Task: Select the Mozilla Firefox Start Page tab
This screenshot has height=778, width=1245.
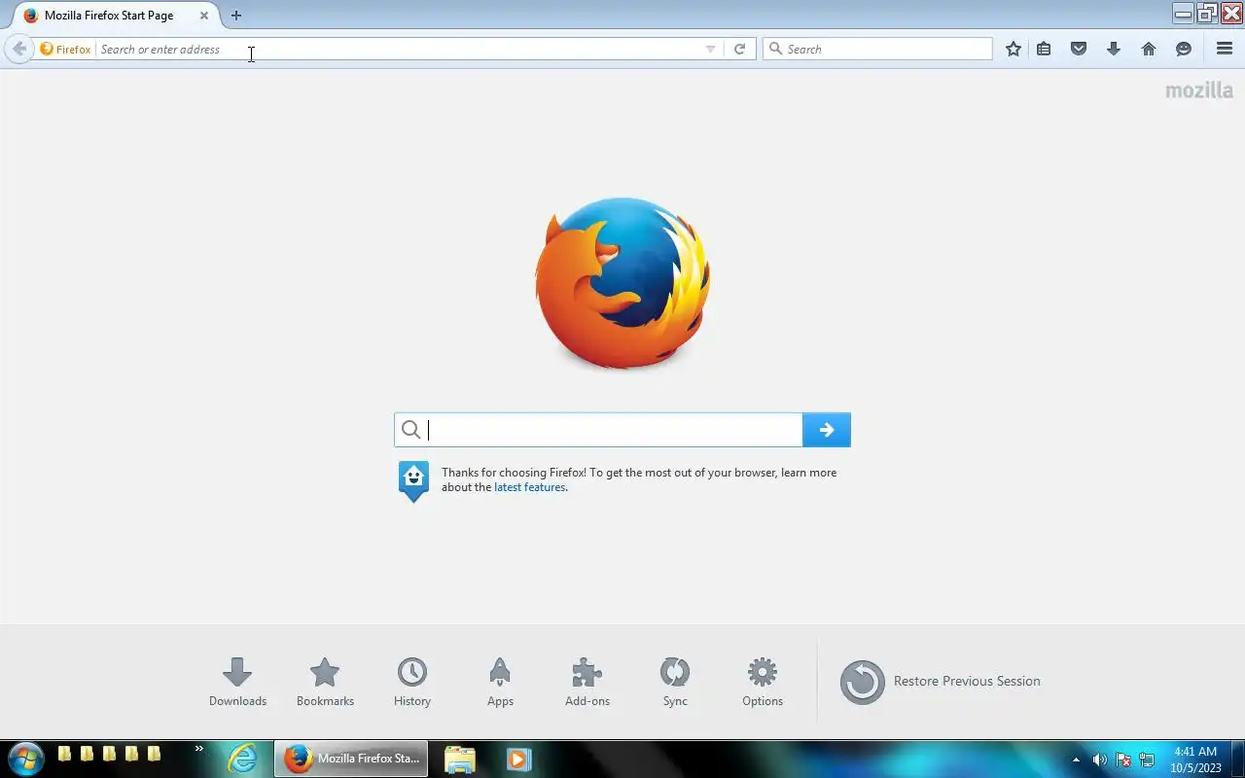Action: pos(114,16)
